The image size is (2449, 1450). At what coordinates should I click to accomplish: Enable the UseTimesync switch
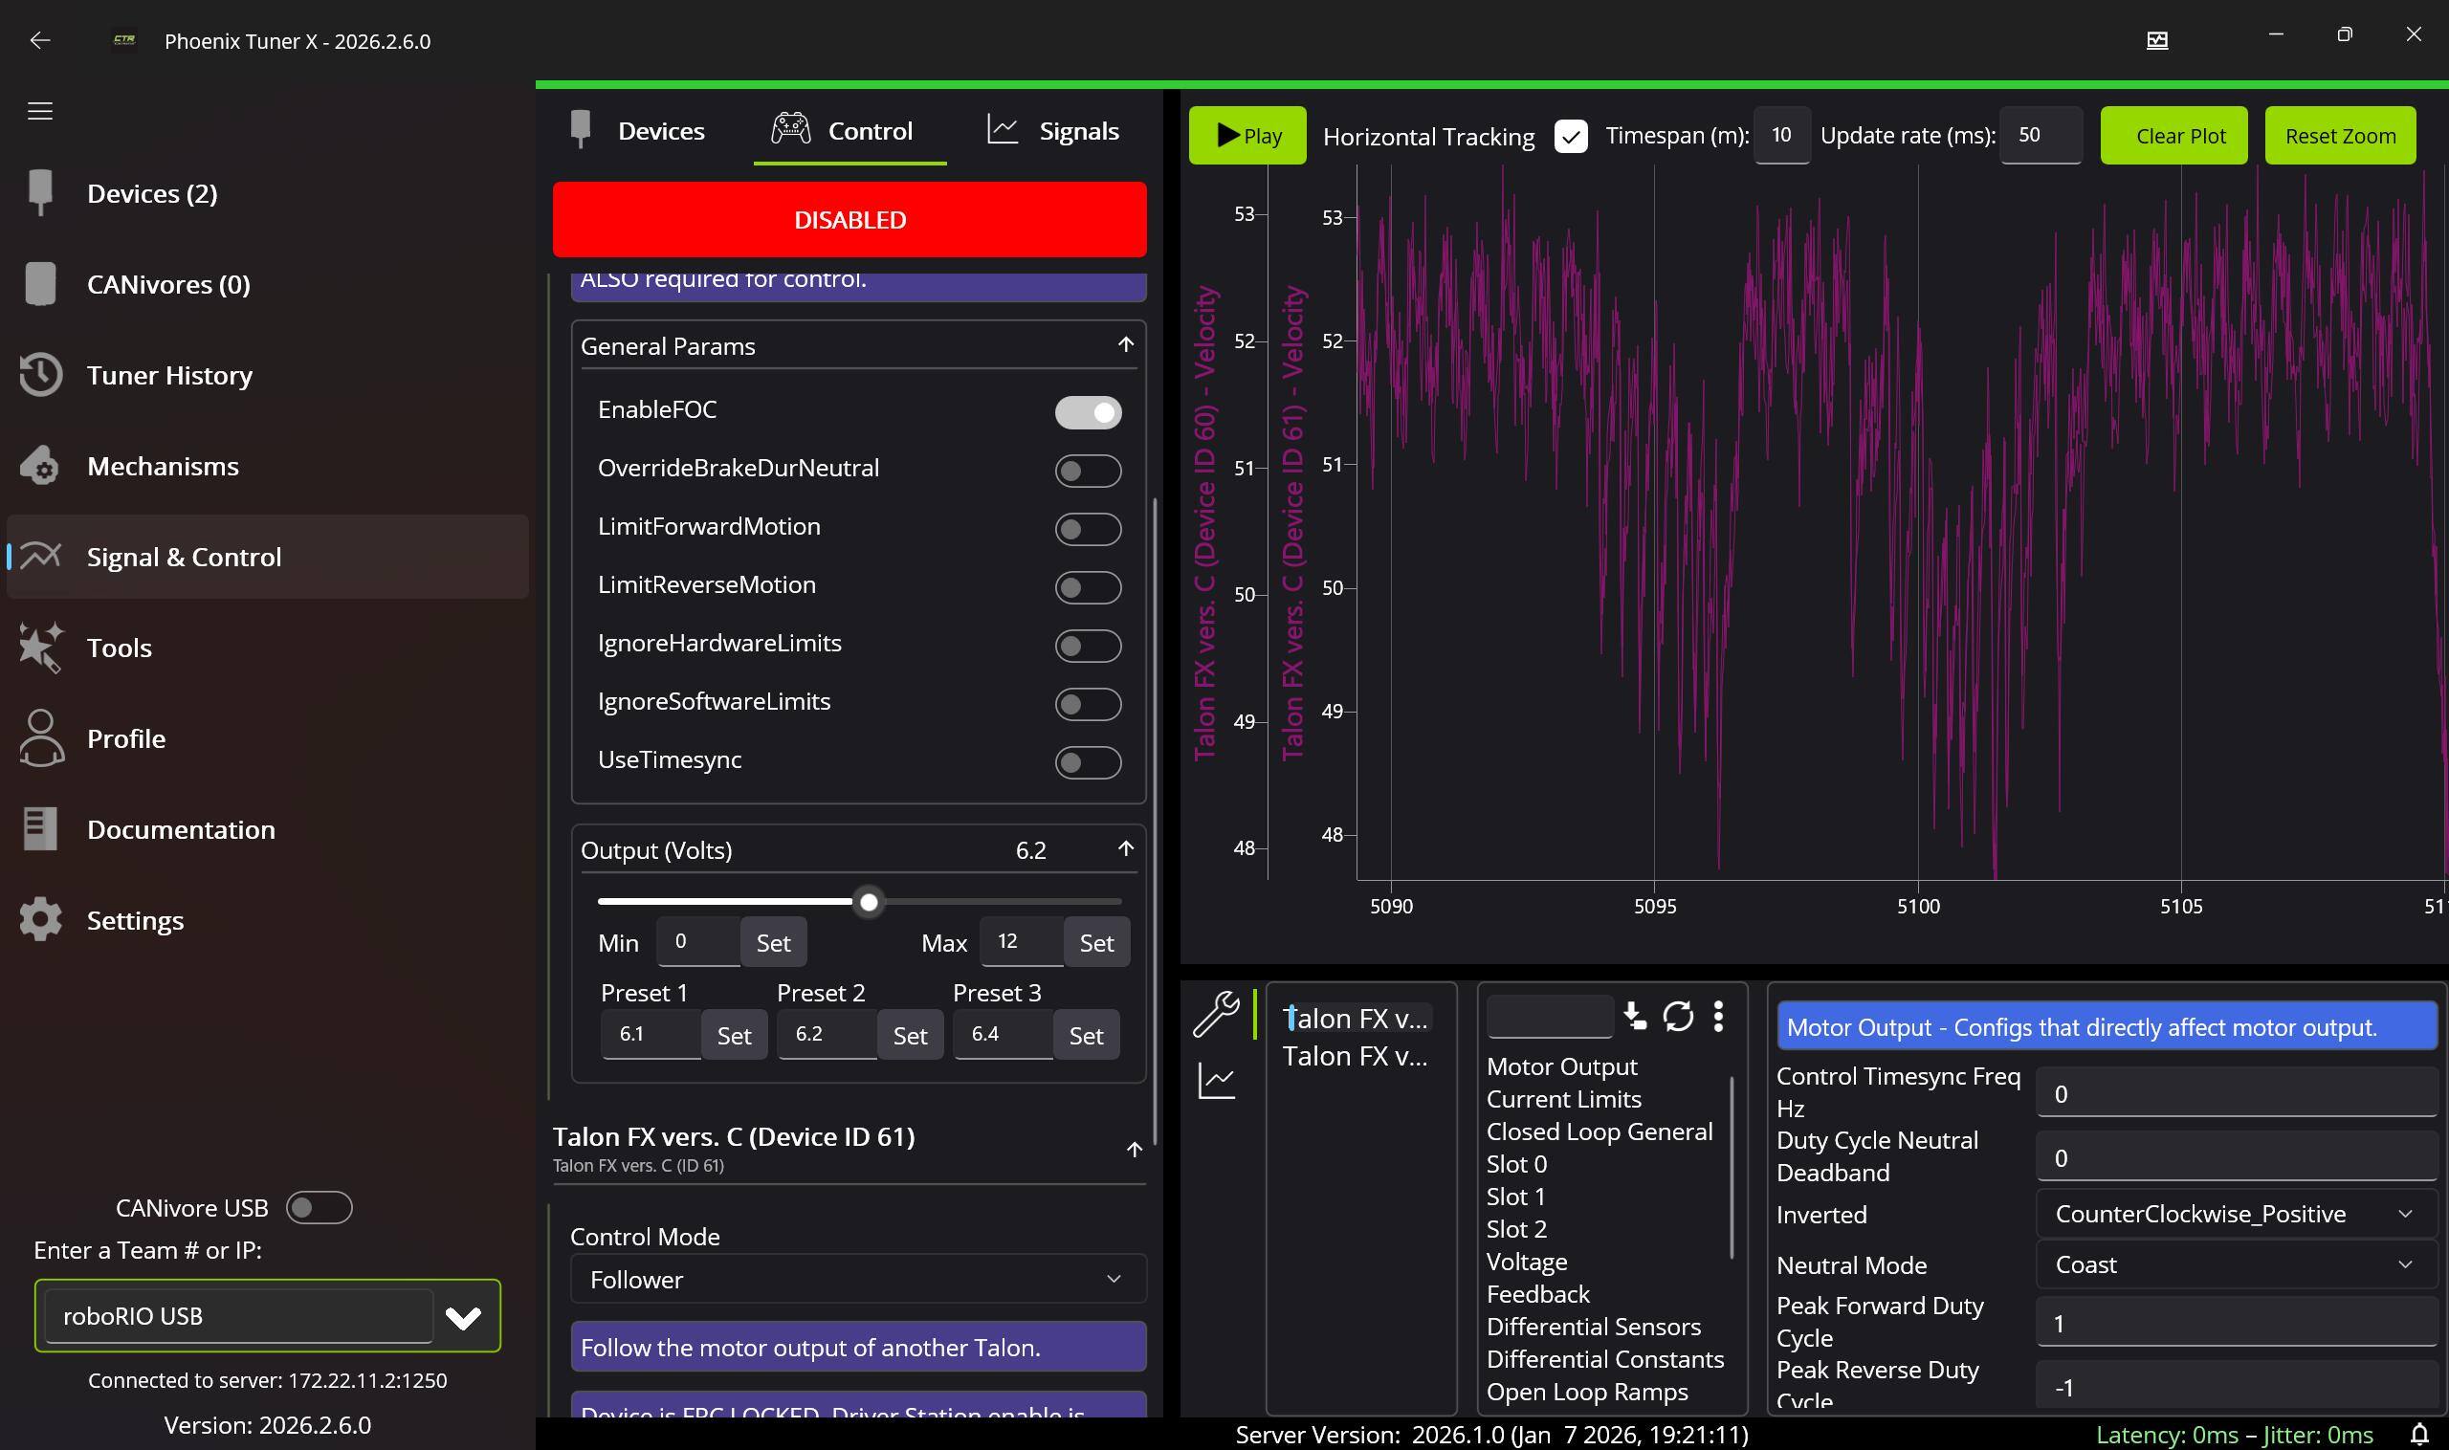coord(1088,762)
